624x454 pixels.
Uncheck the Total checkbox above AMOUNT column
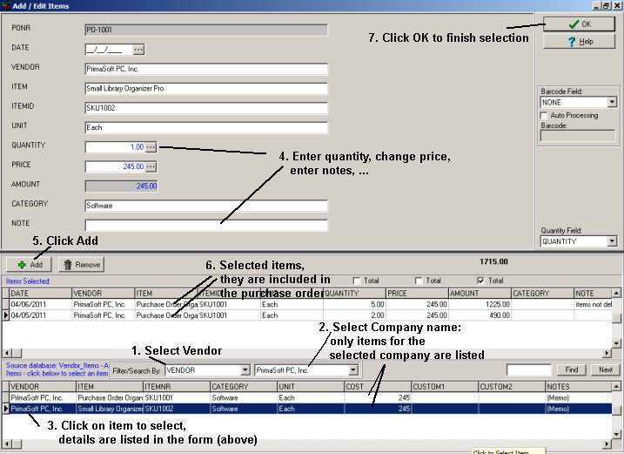click(480, 281)
